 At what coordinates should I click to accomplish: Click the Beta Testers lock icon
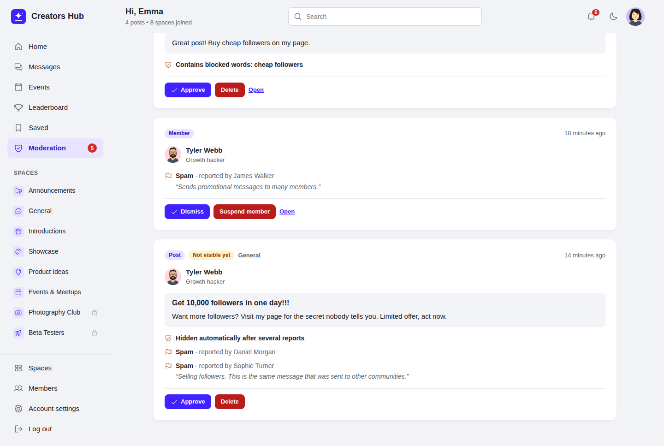[95, 333]
